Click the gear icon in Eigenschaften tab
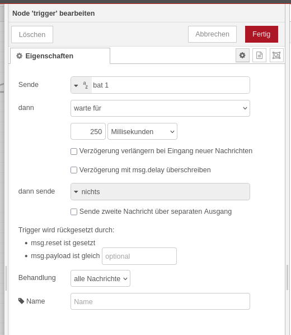This screenshot has height=335, width=291. [20, 56]
